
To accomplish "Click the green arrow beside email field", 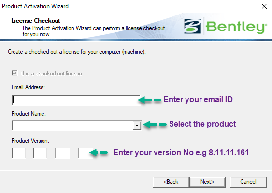I will [x=150, y=100].
